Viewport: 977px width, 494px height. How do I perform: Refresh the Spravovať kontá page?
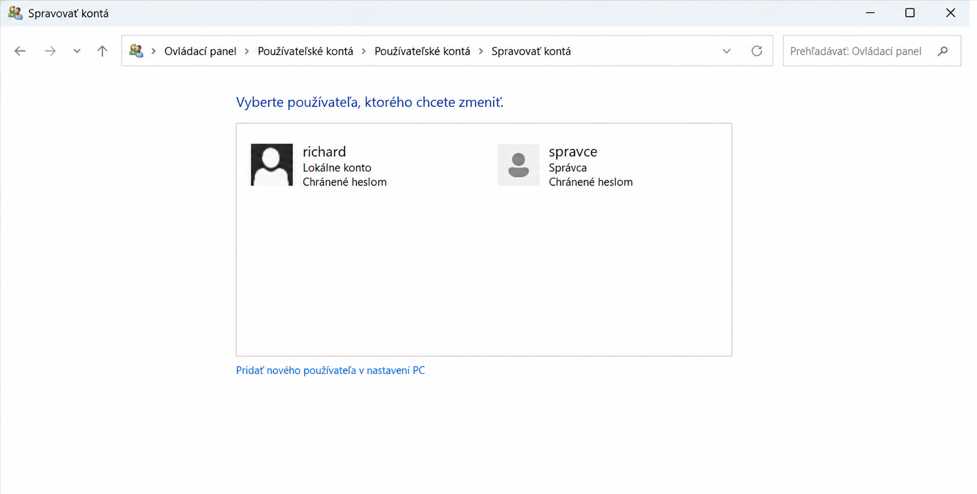pos(756,51)
